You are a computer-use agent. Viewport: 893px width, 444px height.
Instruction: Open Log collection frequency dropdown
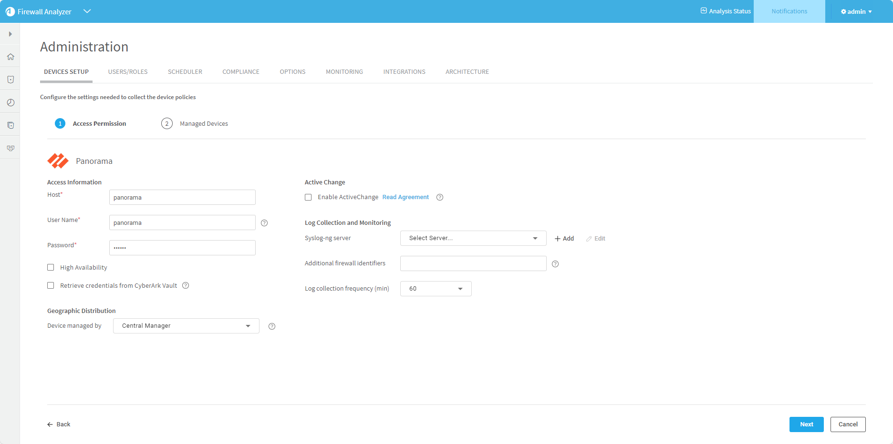(436, 289)
